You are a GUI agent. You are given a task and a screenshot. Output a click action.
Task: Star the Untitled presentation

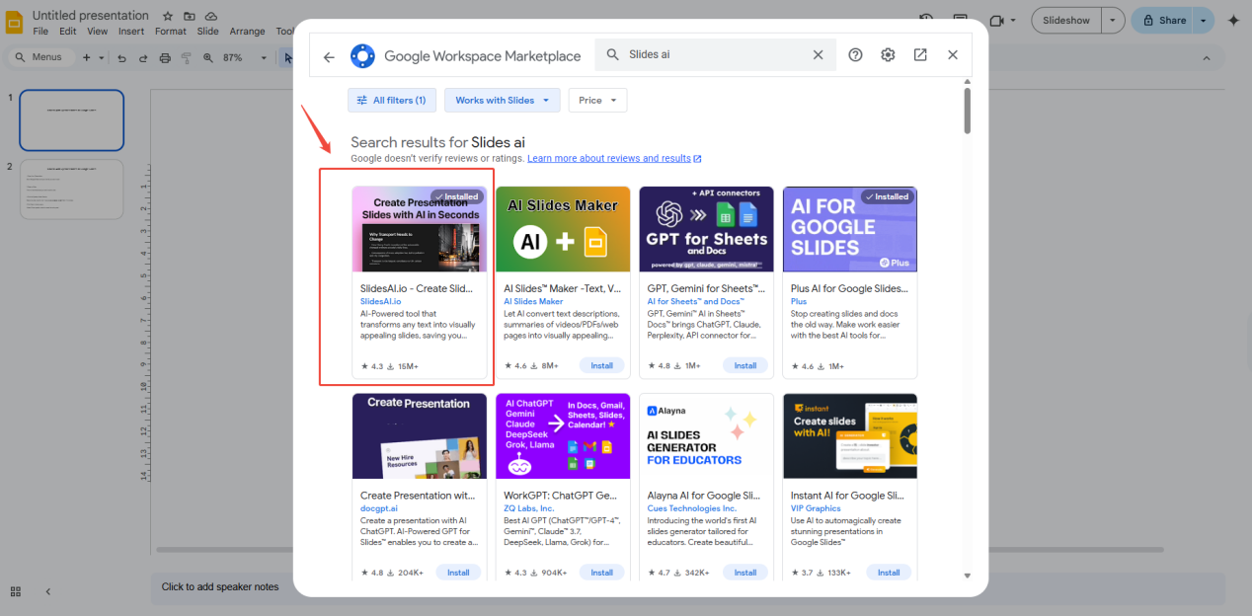click(166, 15)
